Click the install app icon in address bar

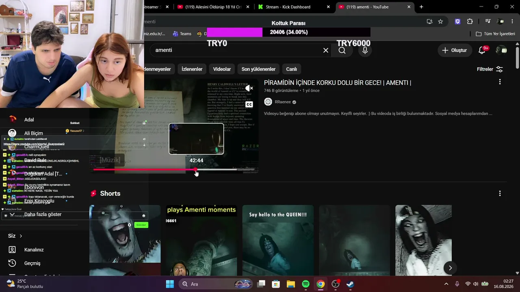click(429, 21)
